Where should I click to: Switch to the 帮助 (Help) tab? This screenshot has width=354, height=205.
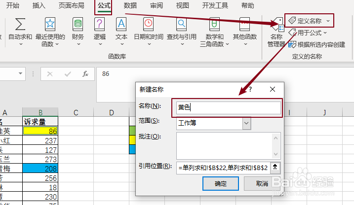[x=247, y=5]
